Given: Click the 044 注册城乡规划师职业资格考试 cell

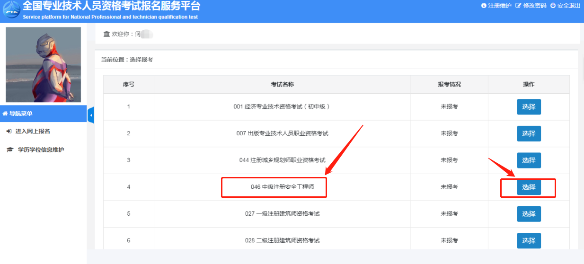Looking at the screenshot, I should [x=282, y=160].
